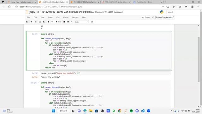Open the Kernel menu

[66, 17]
